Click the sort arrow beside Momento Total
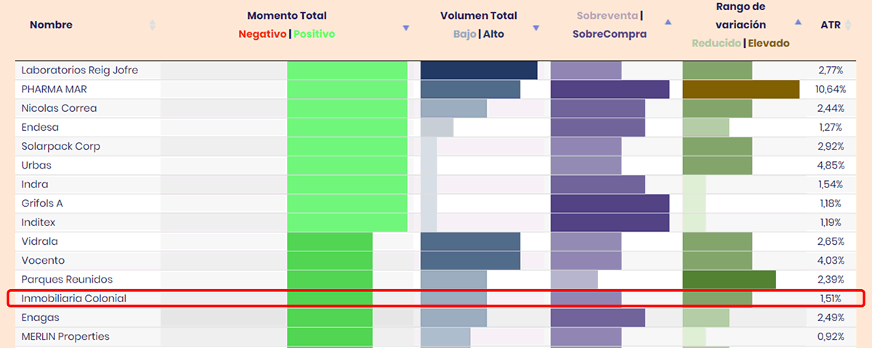The width and height of the screenshot is (872, 348). 405,28
